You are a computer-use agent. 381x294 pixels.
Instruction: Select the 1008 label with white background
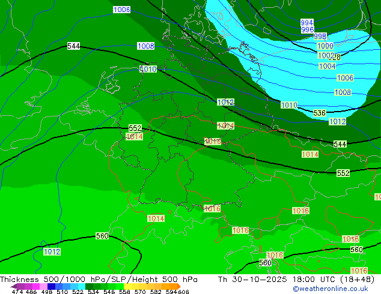coord(146,46)
